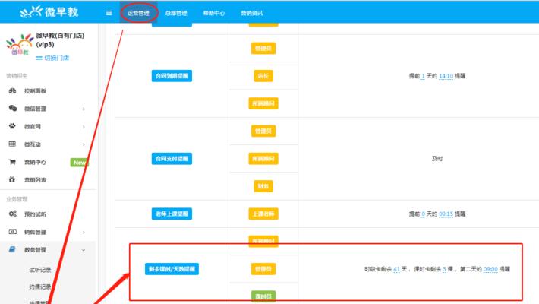Click 所属顾问 tag in 合同到期提醒 row
539x304 pixels.
263,103
